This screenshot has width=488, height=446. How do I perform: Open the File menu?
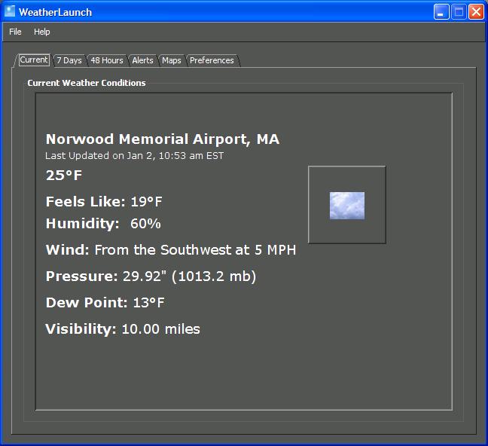[x=15, y=32]
